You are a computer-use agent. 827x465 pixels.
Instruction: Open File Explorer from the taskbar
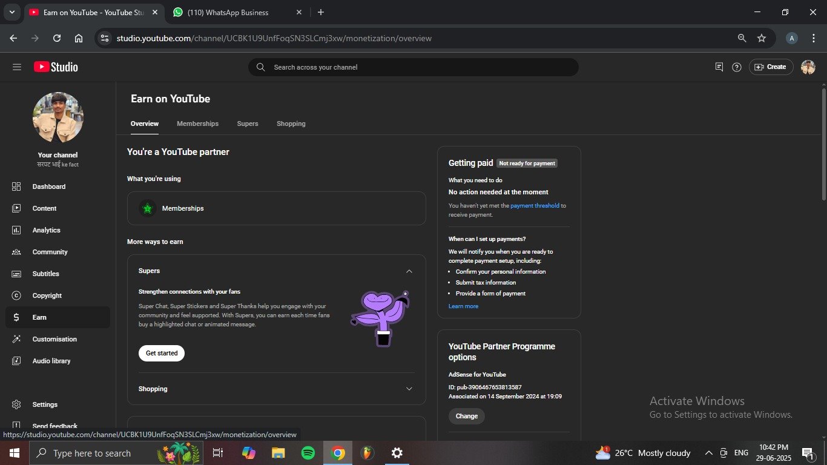(278, 453)
